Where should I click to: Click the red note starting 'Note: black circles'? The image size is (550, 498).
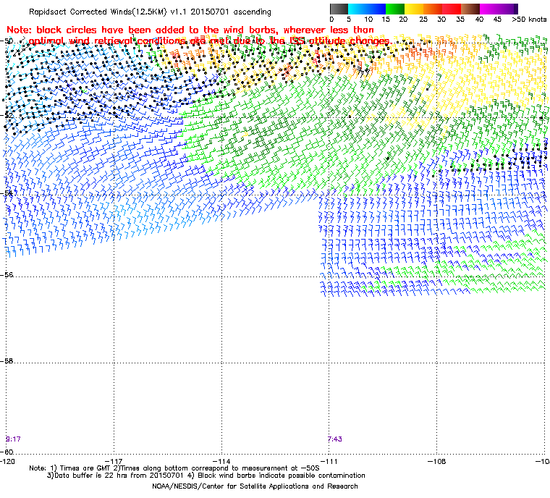[199, 35]
